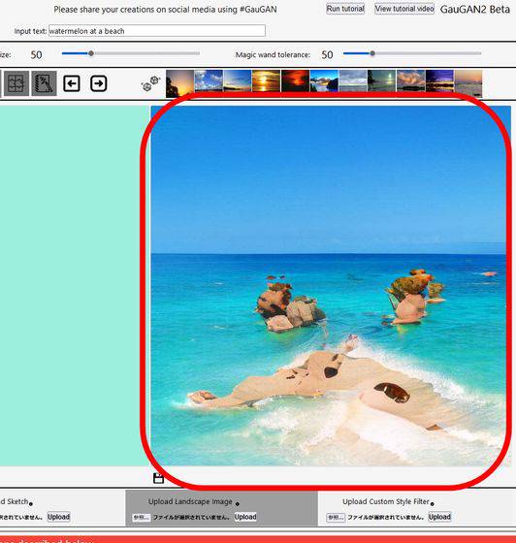Viewport: 516px width, 543px height.
Task: Click the gray puzzle-grid tool icon
Action: tap(16, 83)
